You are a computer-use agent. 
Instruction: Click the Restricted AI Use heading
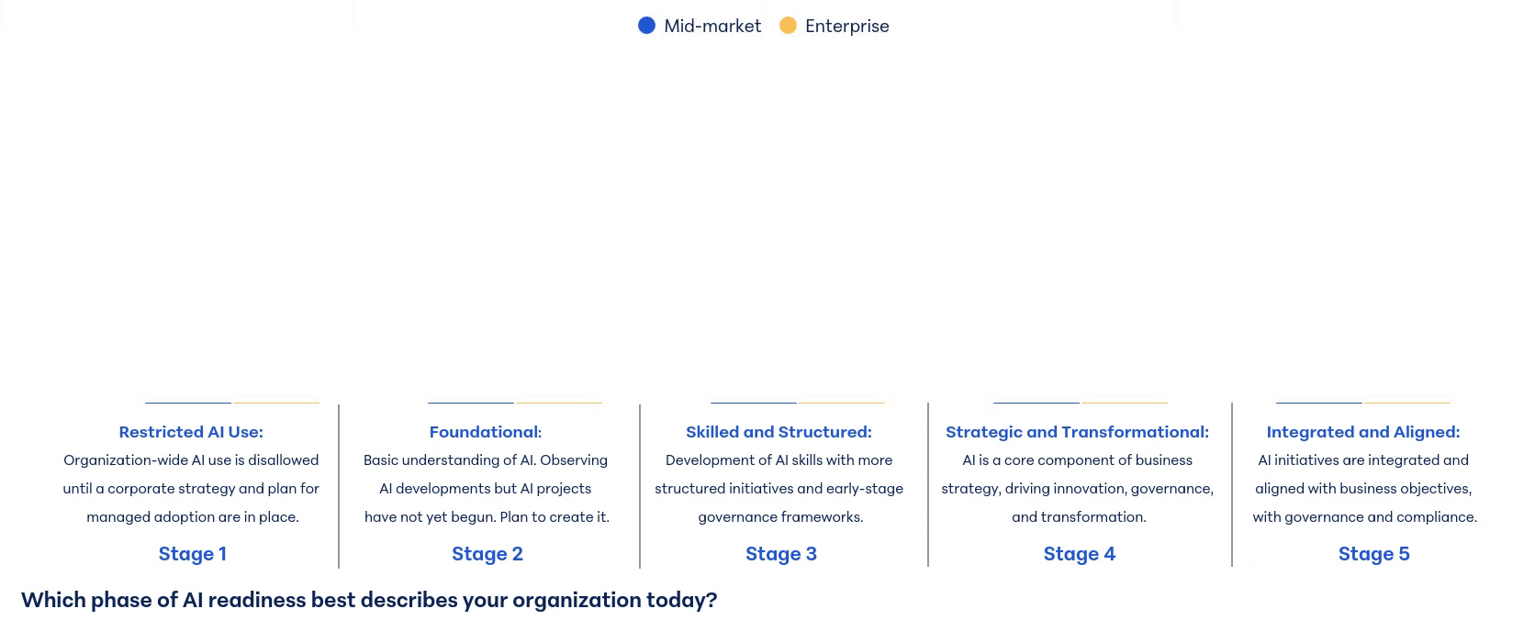pos(191,432)
